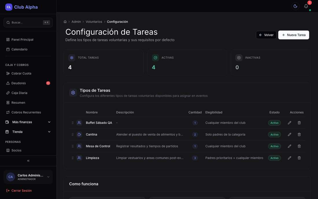The height and width of the screenshot is (199, 318).
Task: Go to Voluntarios breadcrumb
Action: pyautogui.click(x=94, y=22)
